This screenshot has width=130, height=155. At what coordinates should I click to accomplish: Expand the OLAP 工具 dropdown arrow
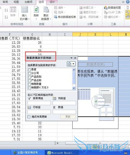[122, 12]
